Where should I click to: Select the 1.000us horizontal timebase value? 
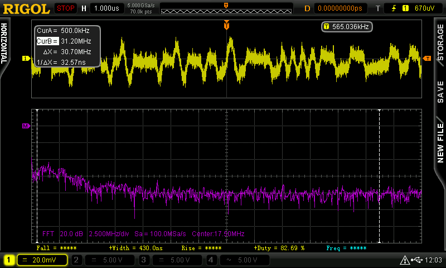[x=106, y=8]
